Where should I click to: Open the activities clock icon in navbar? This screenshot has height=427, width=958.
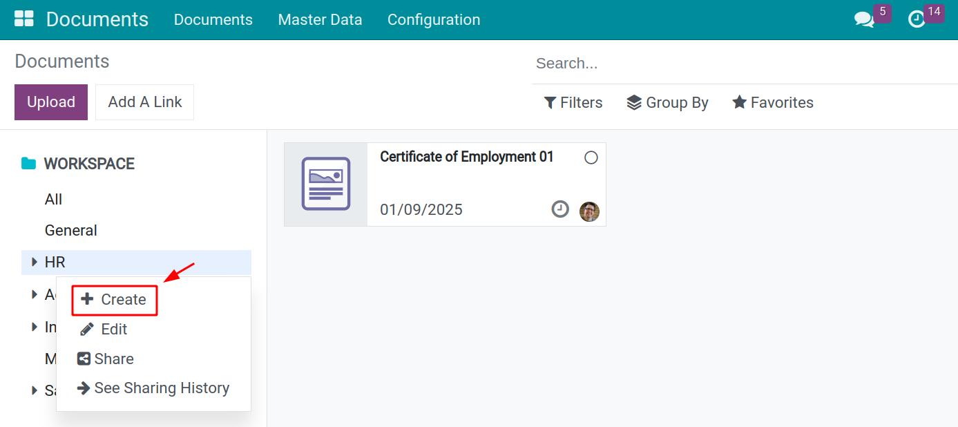[x=917, y=19]
